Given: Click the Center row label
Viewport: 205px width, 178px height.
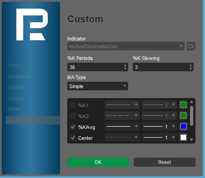Looking at the screenshot, I should 85,138.
